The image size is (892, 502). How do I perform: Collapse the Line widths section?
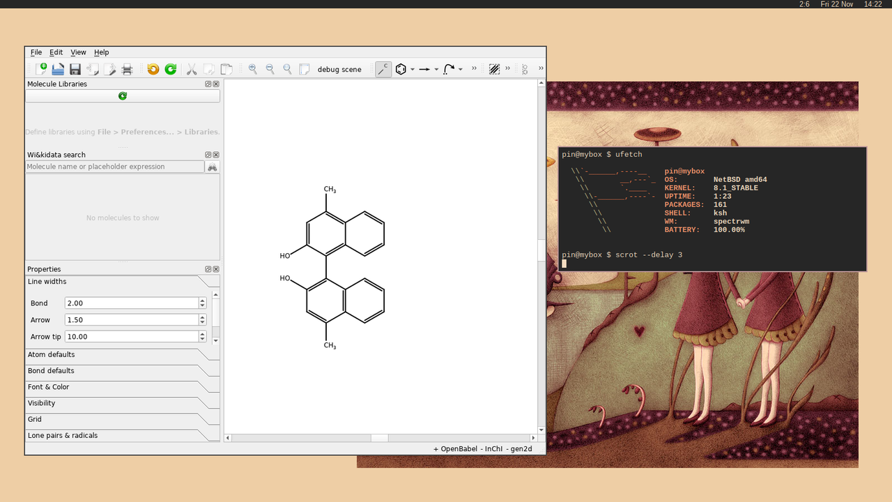coord(123,282)
